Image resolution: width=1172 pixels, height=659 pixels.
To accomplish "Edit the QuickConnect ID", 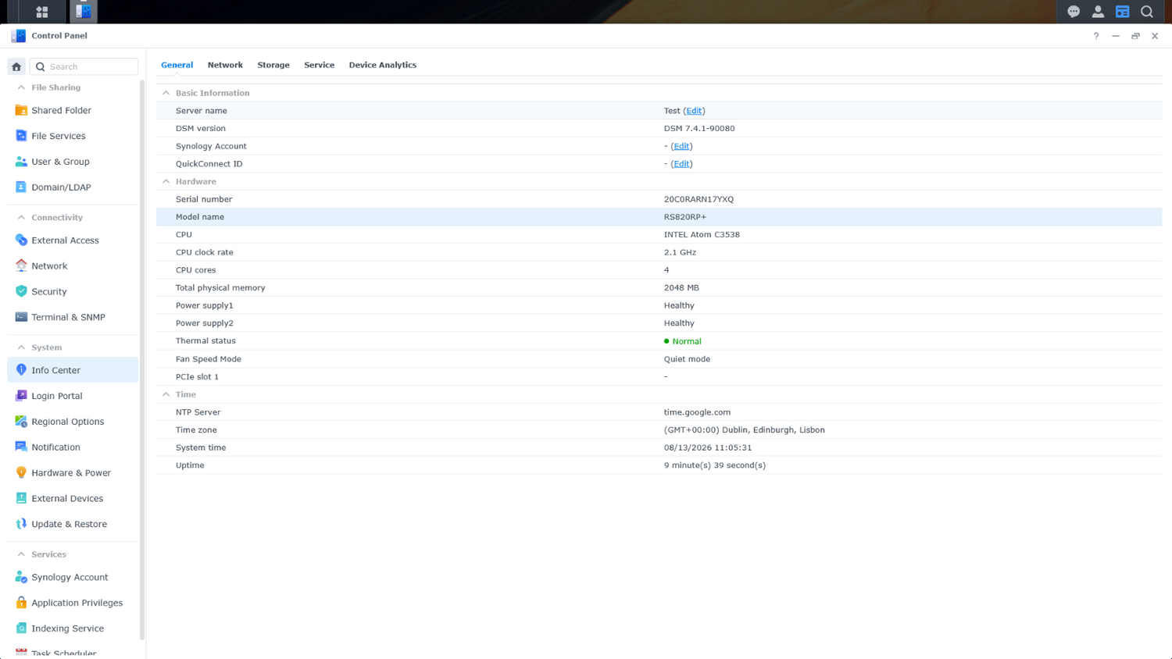I will 681,164.
